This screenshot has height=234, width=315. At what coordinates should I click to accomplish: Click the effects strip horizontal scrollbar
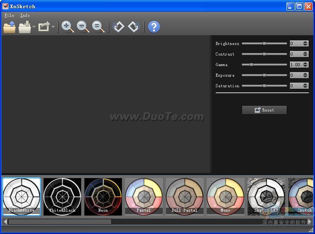coord(60,222)
